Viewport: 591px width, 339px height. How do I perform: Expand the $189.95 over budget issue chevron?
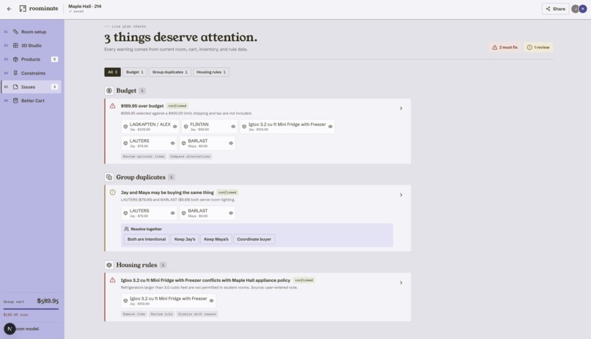click(x=401, y=108)
